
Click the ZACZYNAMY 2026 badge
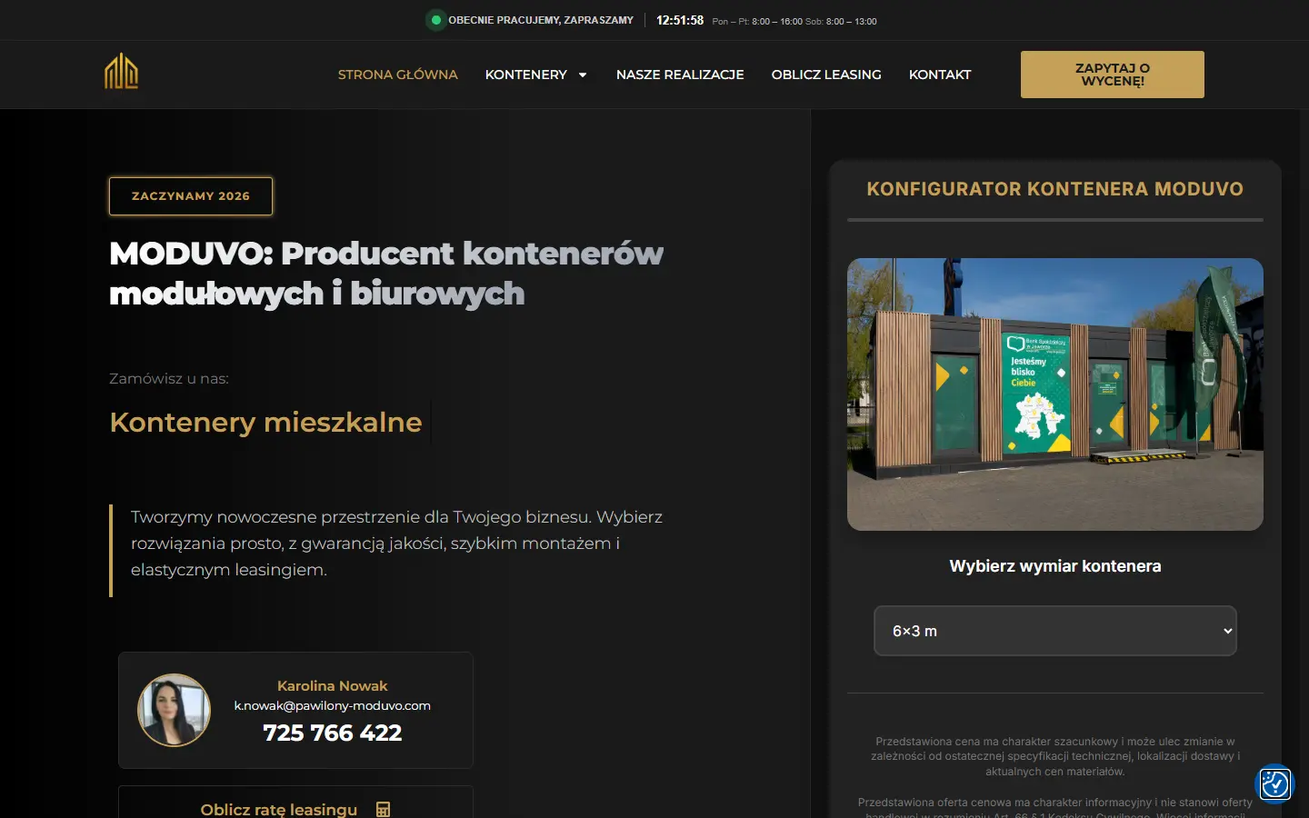(191, 196)
